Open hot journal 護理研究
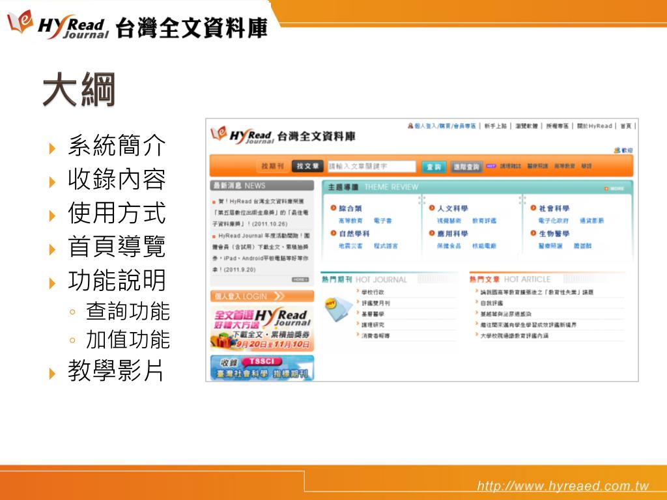The width and height of the screenshot is (667, 500). pos(373,325)
